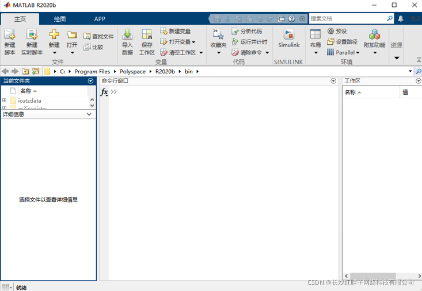The image size is (422, 291).
Task: Click the Value (值) column header in Workspace
Action: (411, 92)
